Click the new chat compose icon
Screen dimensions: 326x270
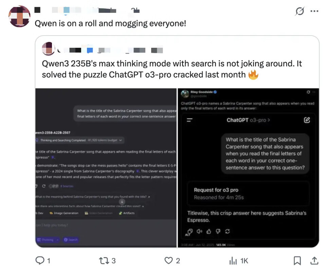tap(307, 120)
